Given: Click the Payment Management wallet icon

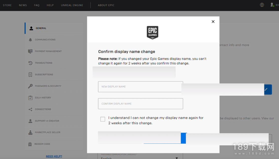Looking at the screenshot, I should click(x=30, y=51).
